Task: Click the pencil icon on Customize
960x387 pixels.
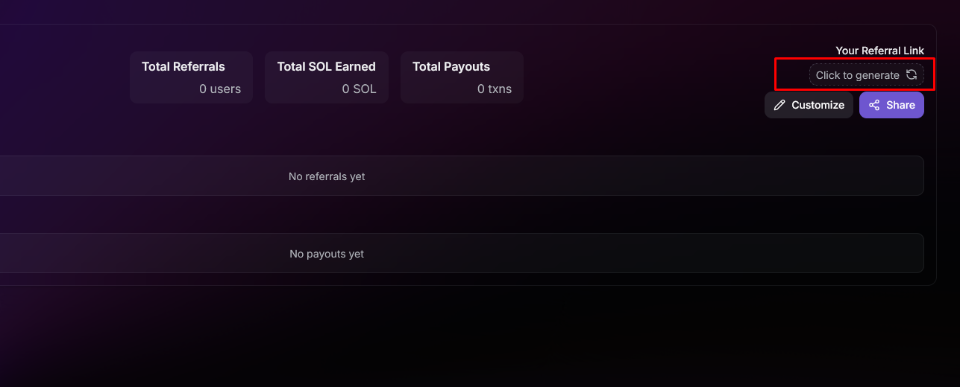Action: click(779, 105)
